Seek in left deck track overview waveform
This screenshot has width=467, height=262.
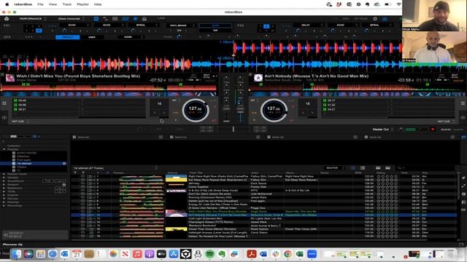pyautogui.click(x=109, y=87)
